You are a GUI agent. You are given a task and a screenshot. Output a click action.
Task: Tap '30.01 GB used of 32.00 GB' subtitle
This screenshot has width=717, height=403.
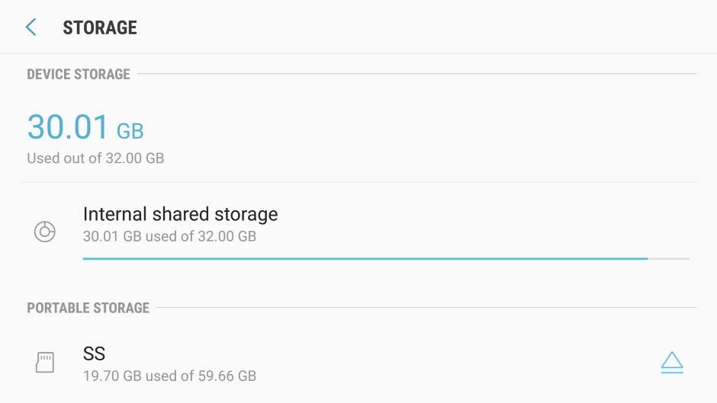coord(169,236)
